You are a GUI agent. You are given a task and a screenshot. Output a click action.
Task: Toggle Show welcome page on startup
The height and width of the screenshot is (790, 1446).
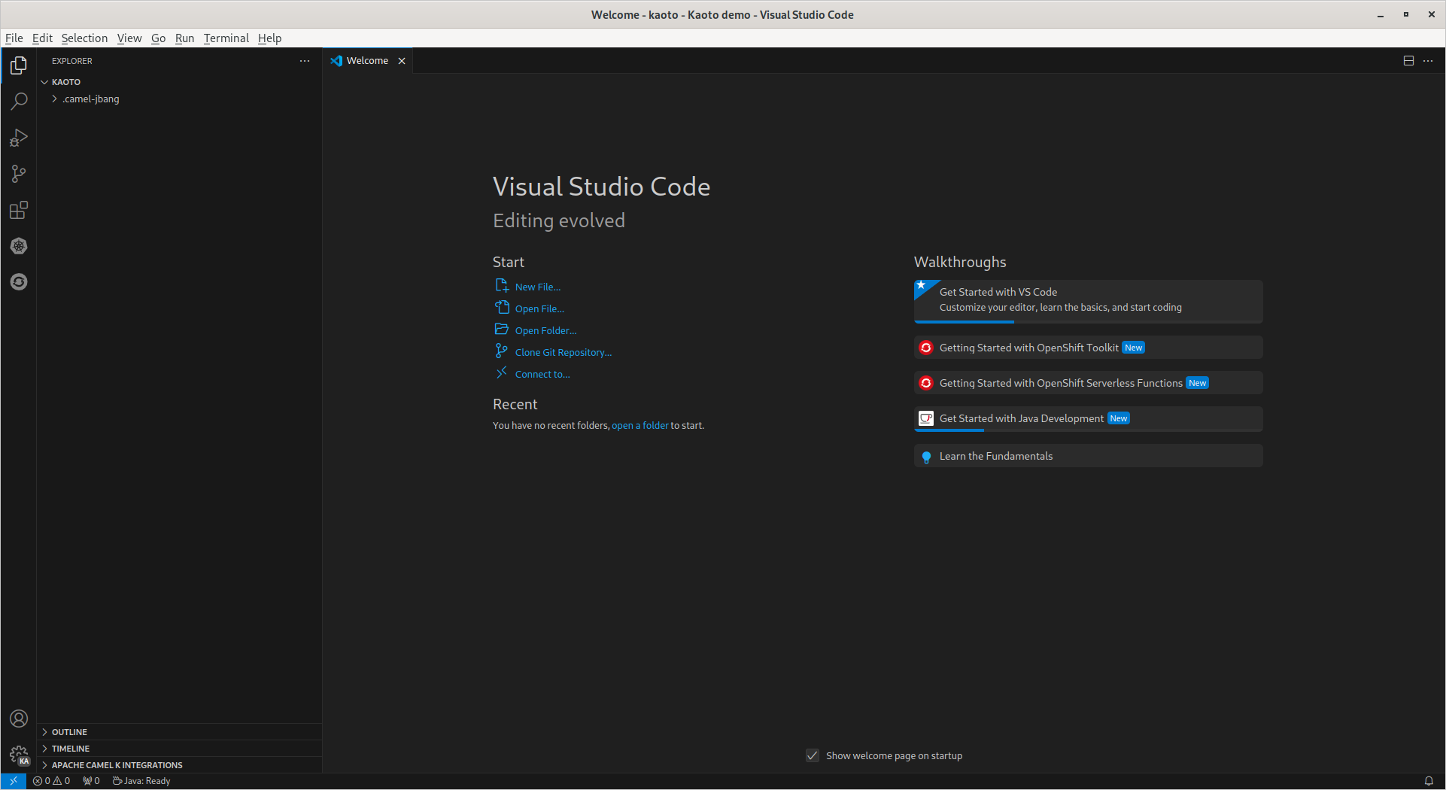point(813,755)
